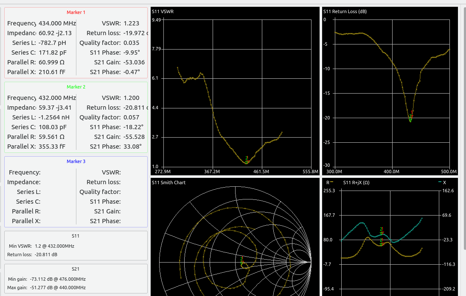Click the R legend yellow swatch
The height and width of the screenshot is (296, 466).
(331, 182)
